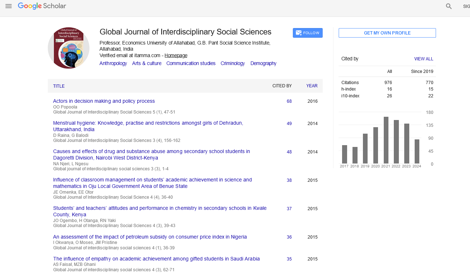Image resolution: width=470 pixels, height=277 pixels.
Task: Click citation count 37
Action: pos(289,209)
